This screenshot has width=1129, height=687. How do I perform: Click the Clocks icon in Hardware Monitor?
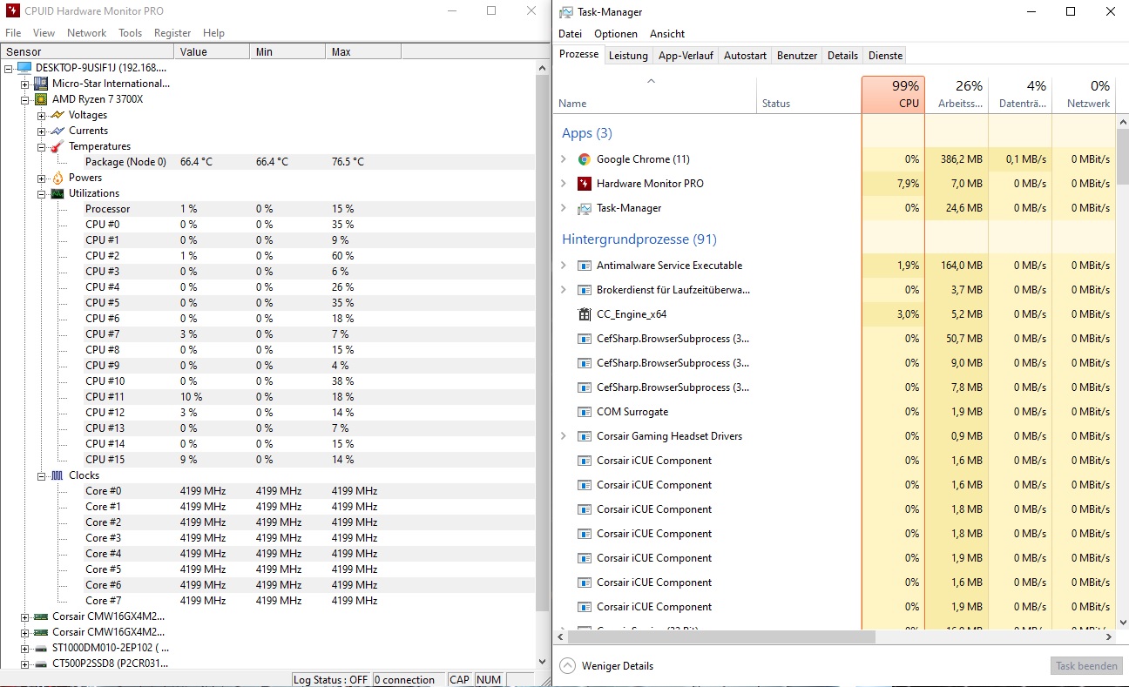point(57,475)
